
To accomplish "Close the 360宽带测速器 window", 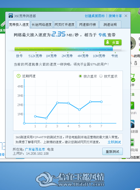I will point(126,16).
